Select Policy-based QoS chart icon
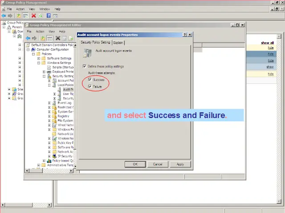 [x=49, y=161]
